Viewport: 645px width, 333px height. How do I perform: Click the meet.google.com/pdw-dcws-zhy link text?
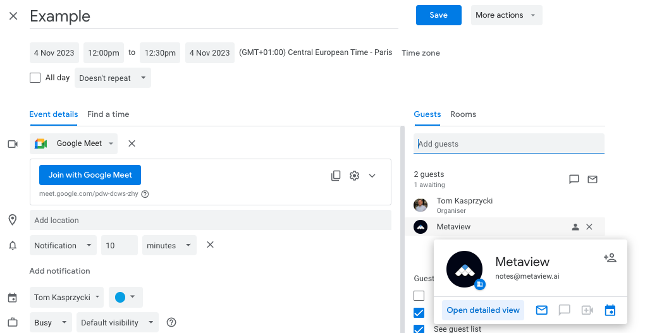coord(89,193)
